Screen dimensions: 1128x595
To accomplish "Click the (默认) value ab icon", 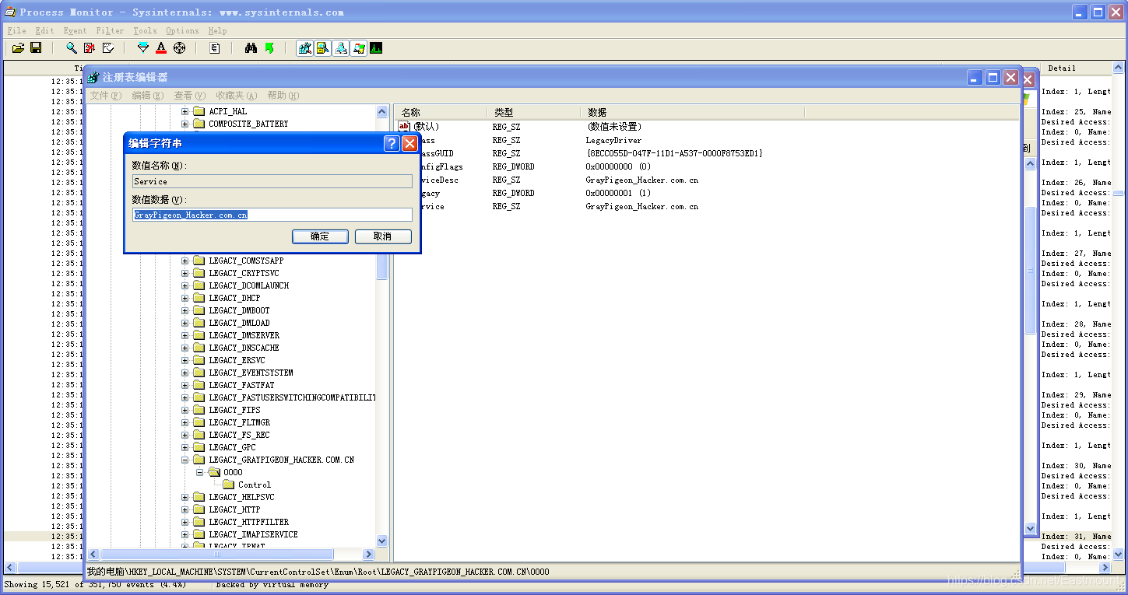I will [x=404, y=126].
